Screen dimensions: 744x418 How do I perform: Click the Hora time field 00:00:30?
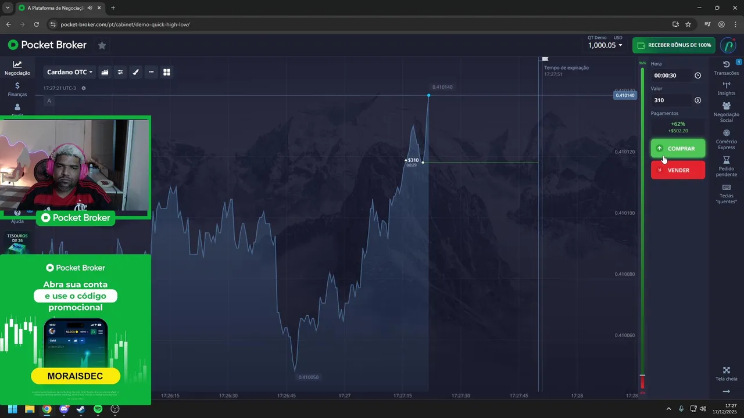pyautogui.click(x=672, y=75)
